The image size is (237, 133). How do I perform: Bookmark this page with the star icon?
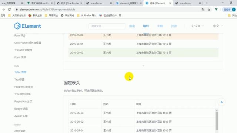(x=209, y=10)
